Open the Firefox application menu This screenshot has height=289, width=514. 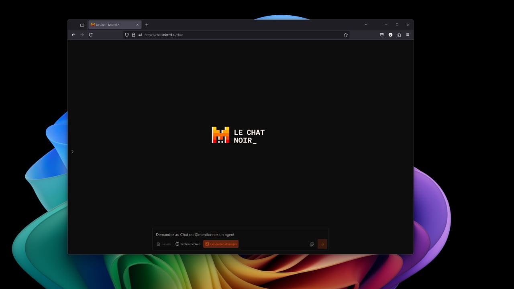coord(408,35)
